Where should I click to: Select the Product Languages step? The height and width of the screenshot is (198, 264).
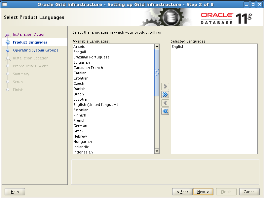[x=30, y=42]
